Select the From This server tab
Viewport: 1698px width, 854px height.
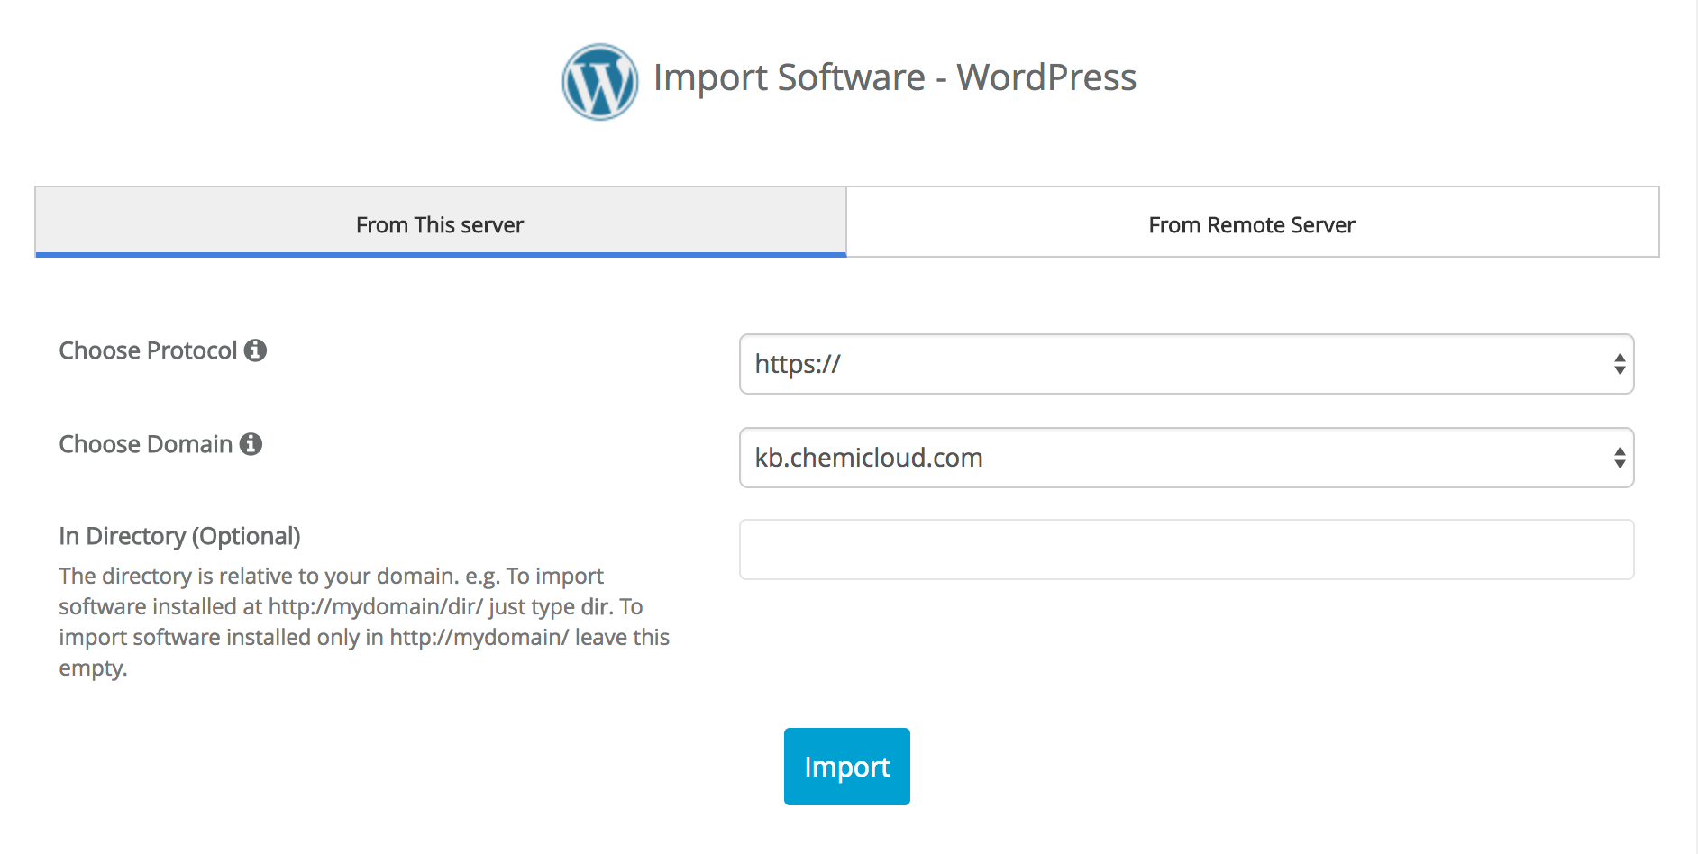[x=440, y=223]
